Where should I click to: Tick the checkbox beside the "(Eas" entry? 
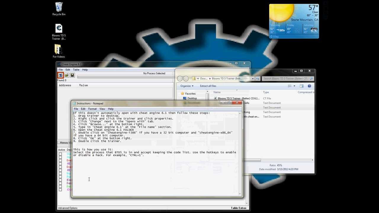tap(60, 180)
